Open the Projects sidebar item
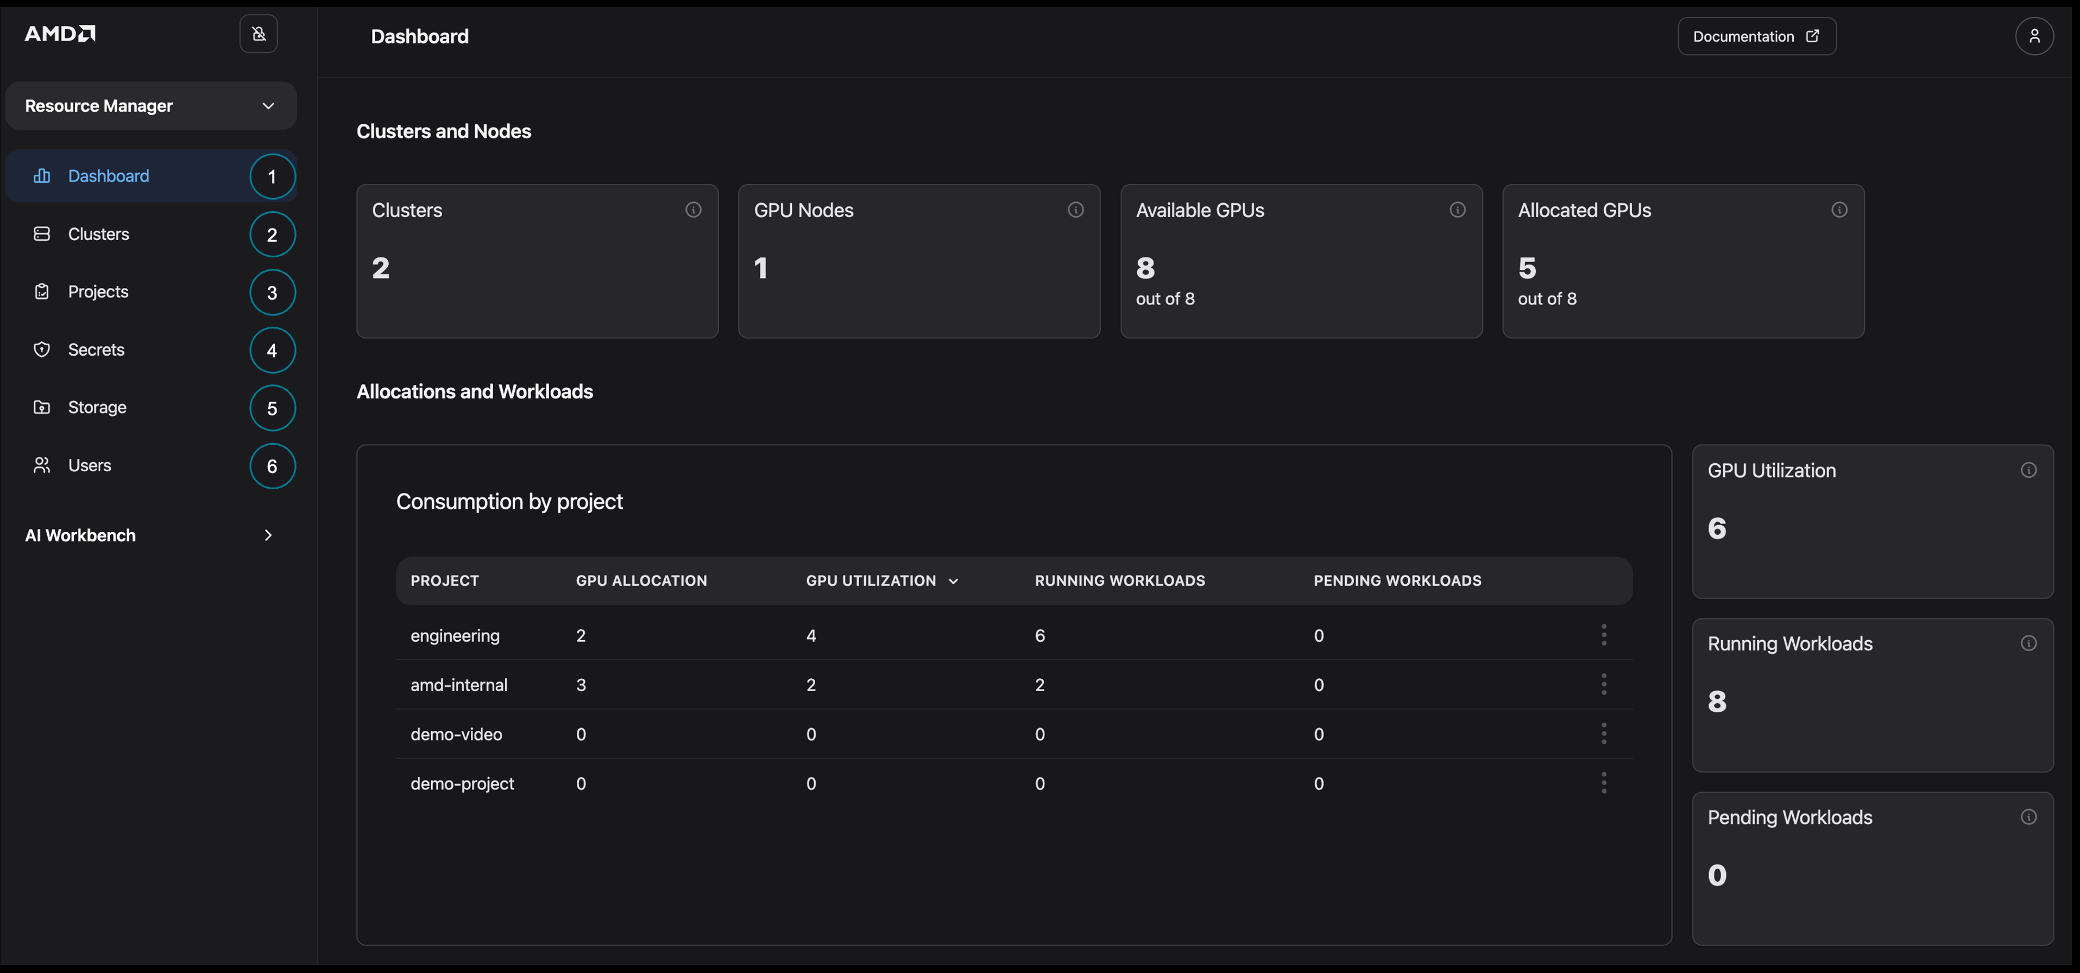 [x=98, y=292]
